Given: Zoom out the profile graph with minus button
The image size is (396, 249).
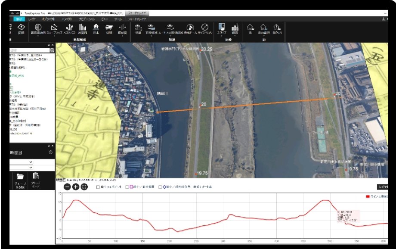Looking at the screenshot, I should click(x=67, y=187).
